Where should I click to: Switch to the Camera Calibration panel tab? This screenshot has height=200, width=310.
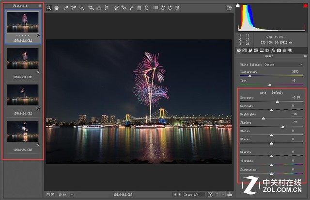tap(279, 50)
